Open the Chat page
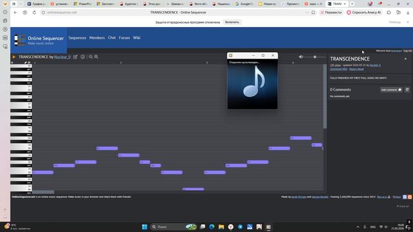Screen dimensions: 413x232 [112, 38]
